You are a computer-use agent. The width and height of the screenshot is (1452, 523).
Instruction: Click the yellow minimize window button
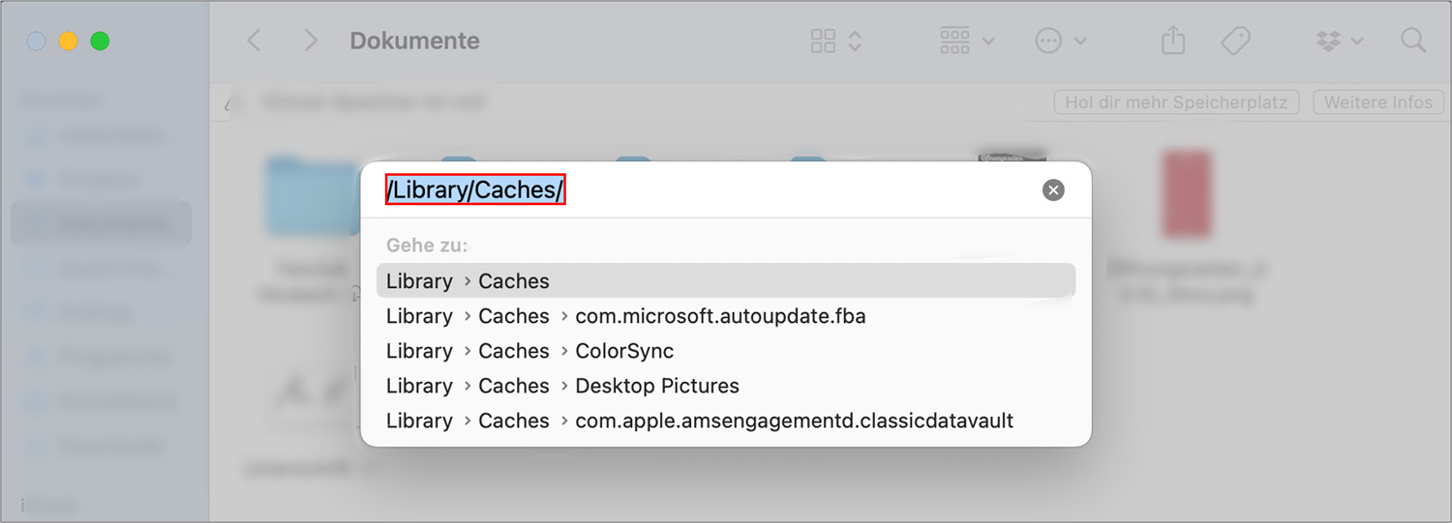[x=68, y=41]
